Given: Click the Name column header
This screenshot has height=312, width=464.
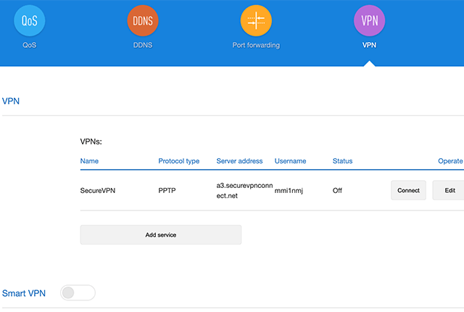Looking at the screenshot, I should click(89, 161).
